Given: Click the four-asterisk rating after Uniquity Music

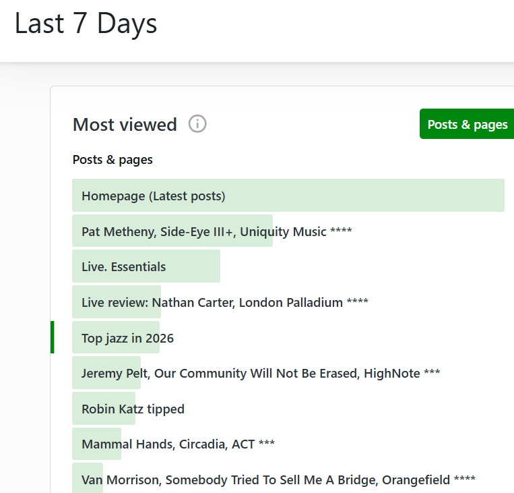Looking at the screenshot, I should (x=341, y=233).
